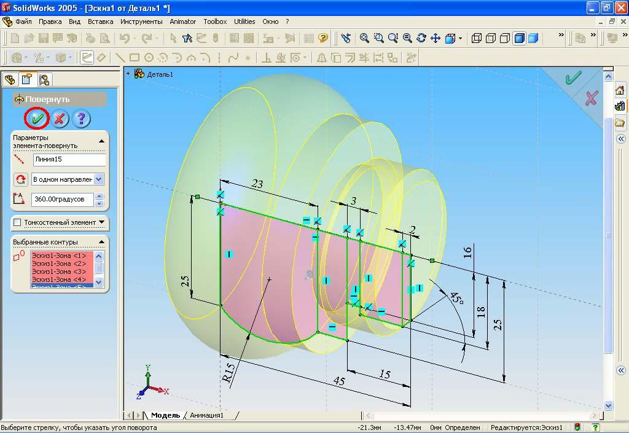The width and height of the screenshot is (629, 433).
Task: Open the Standard Views dropdown arrow
Action: click(460, 39)
